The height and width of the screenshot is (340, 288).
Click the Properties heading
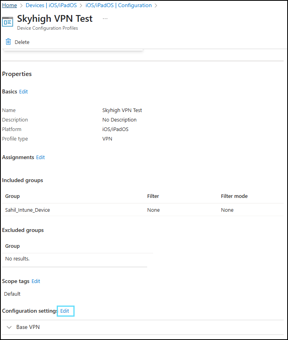[17, 74]
